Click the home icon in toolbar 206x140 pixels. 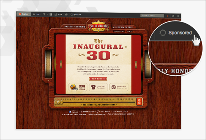173,16
